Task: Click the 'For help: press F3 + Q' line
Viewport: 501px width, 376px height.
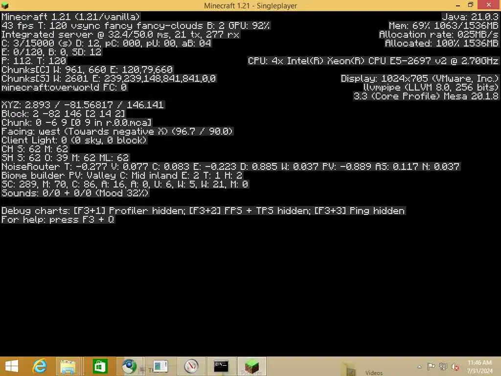Action: [x=58, y=220]
